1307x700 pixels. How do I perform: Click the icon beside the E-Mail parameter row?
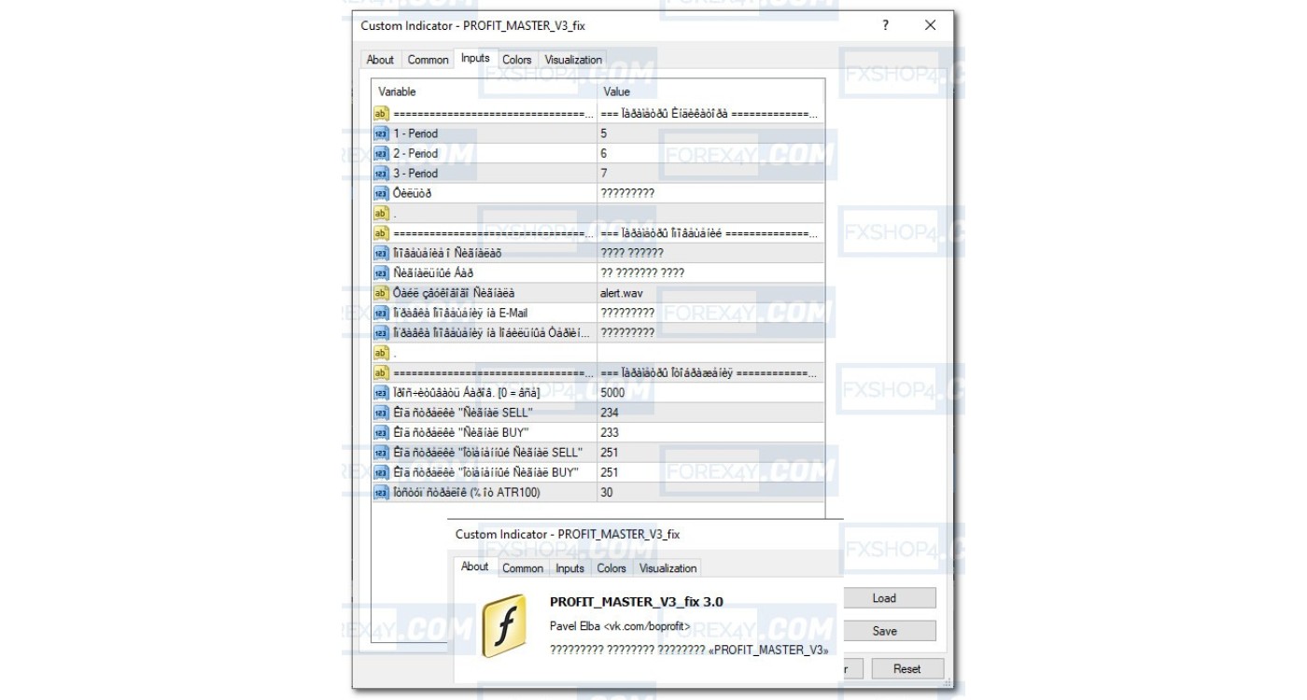[381, 313]
